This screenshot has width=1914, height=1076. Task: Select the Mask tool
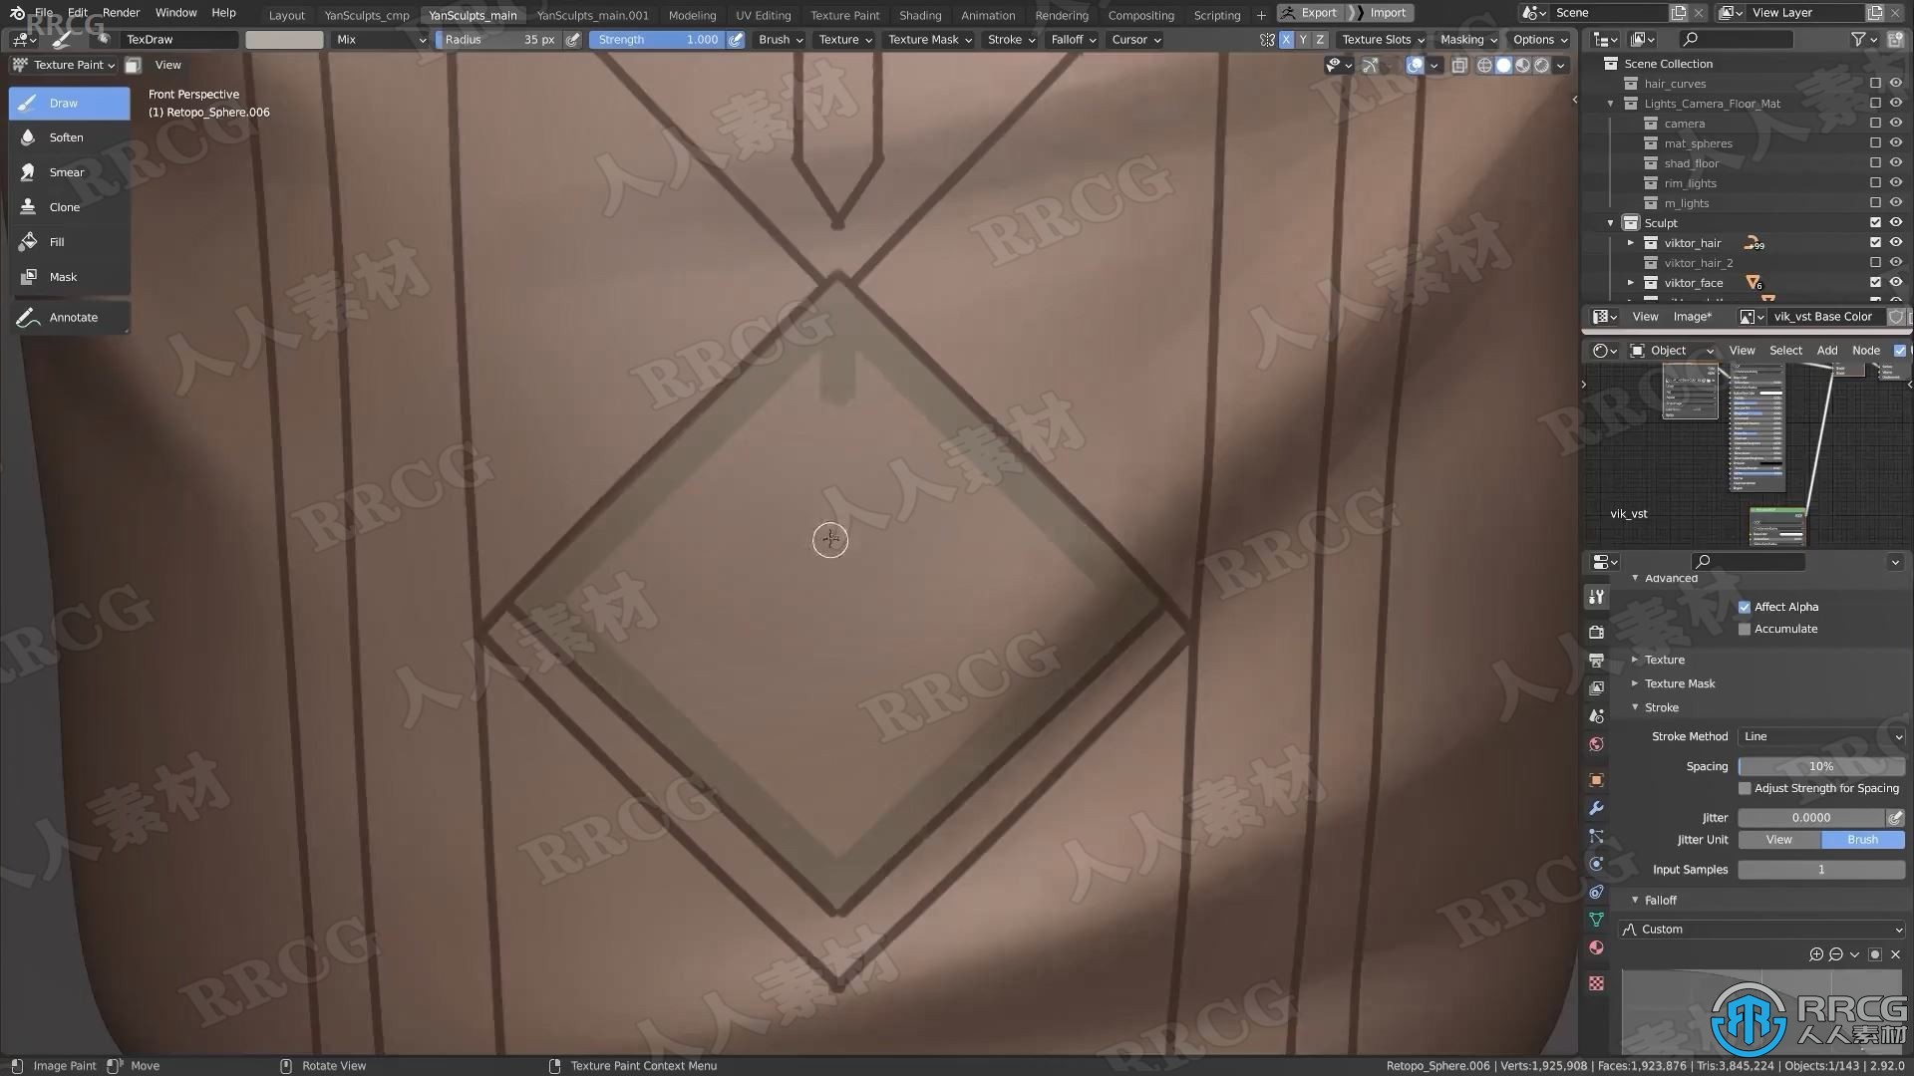tap(62, 276)
